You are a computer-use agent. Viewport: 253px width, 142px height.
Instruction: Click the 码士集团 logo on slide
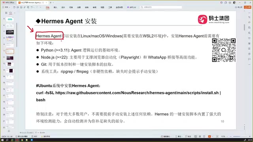(213, 19)
